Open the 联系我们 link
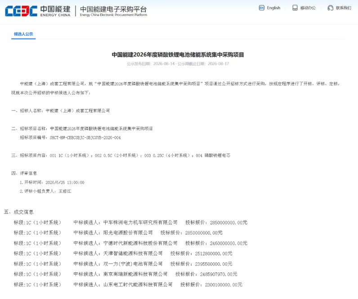The image size is (358, 299). pyautogui.click(x=344, y=8)
